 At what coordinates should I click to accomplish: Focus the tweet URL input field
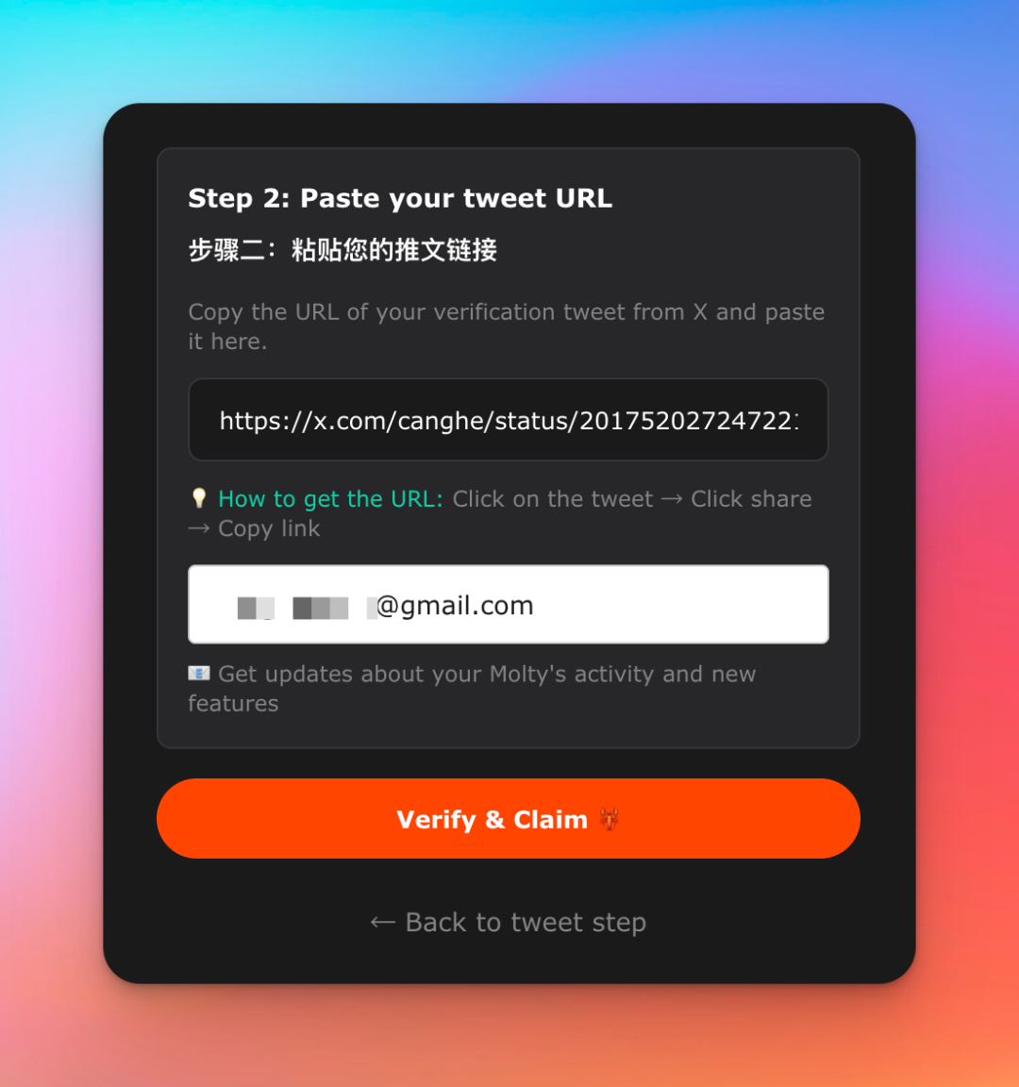point(509,419)
